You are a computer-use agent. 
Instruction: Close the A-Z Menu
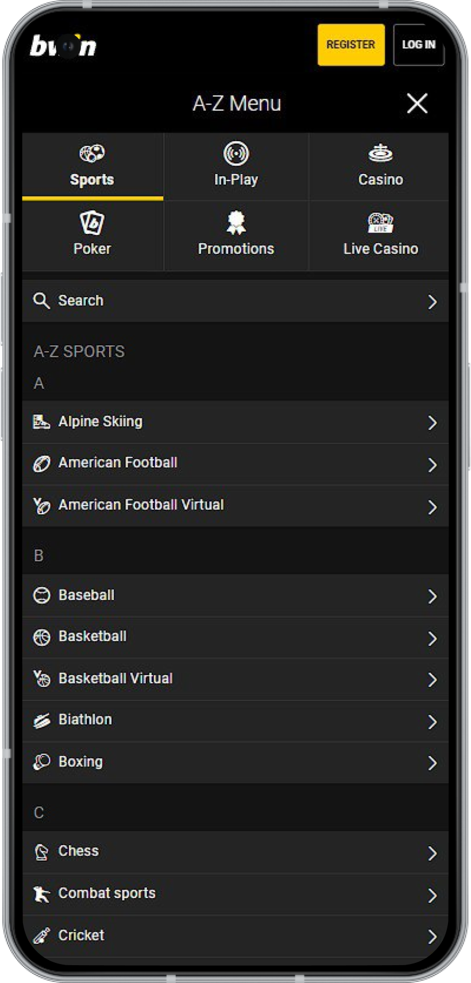418,103
